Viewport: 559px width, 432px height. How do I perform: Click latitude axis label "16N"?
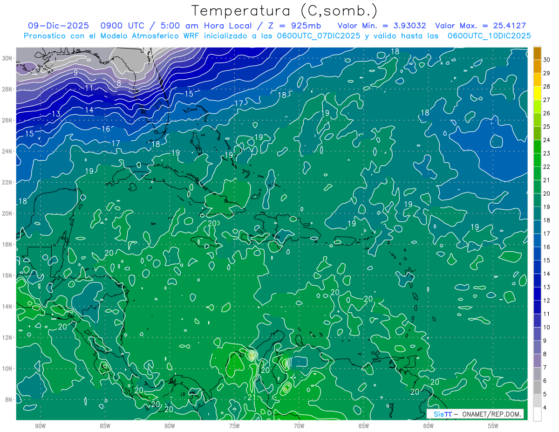[8, 275]
